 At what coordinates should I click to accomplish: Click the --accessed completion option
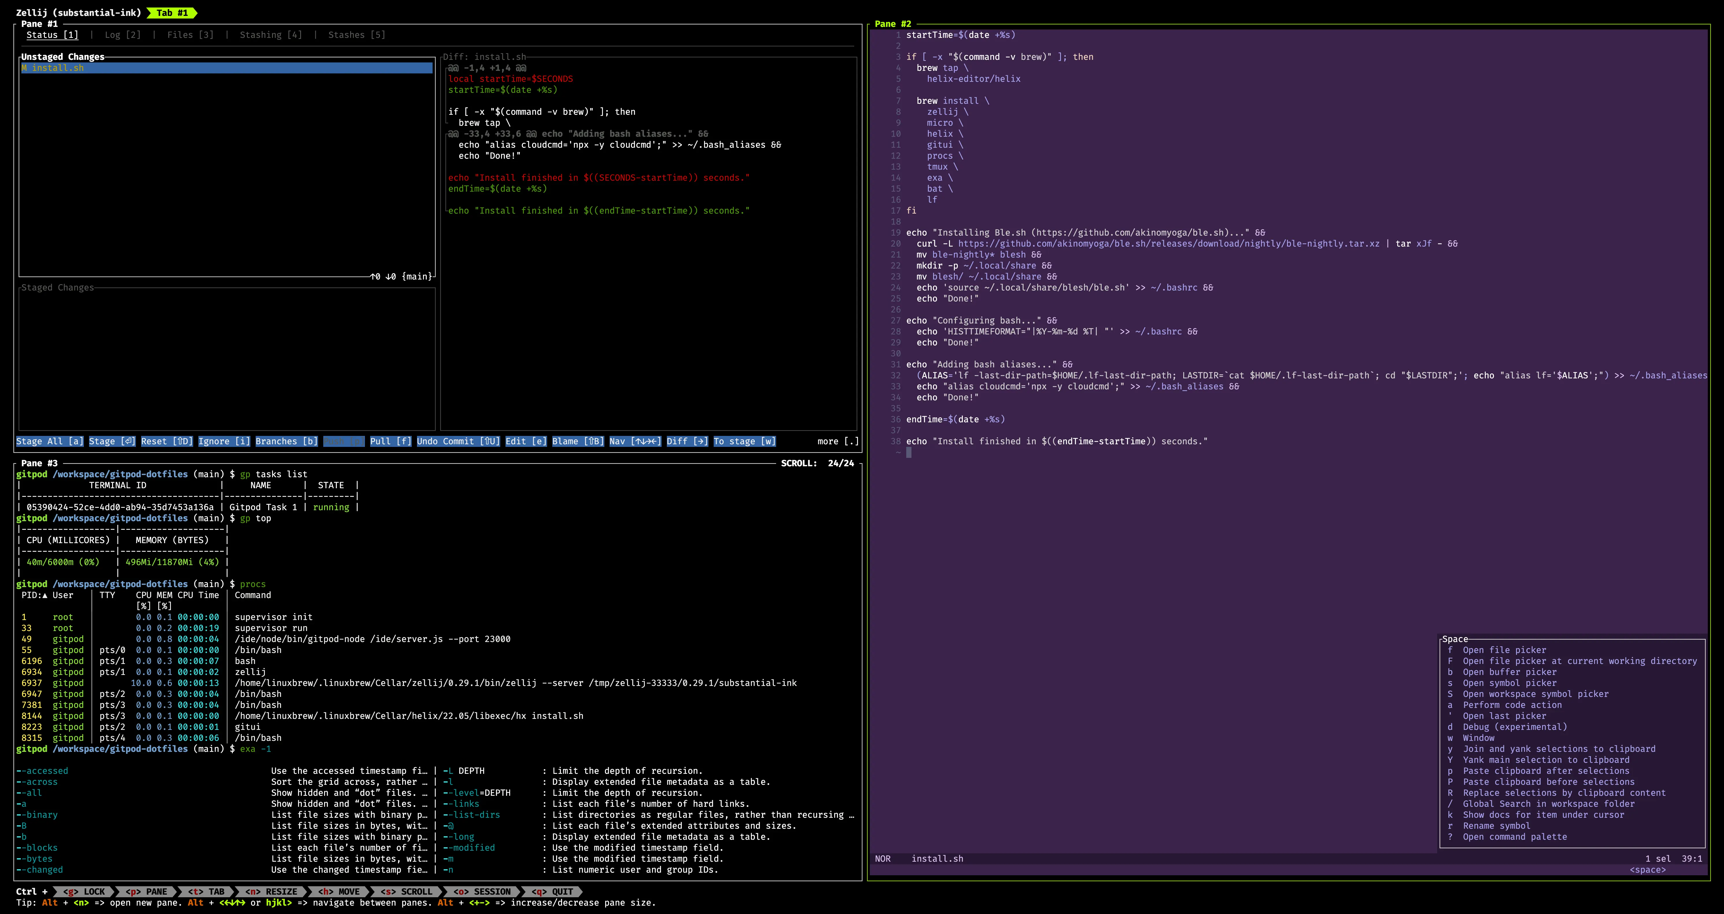click(42, 771)
